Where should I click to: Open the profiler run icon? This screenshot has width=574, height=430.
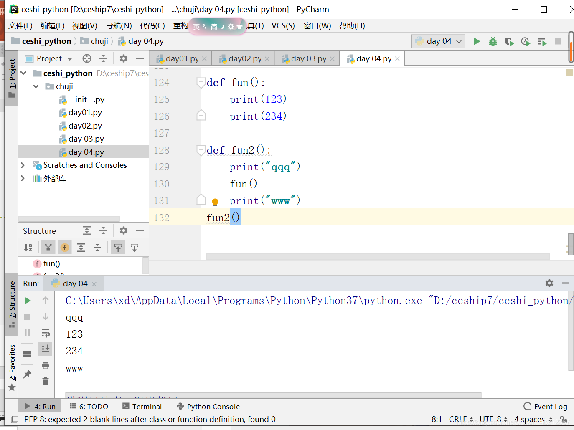(526, 41)
